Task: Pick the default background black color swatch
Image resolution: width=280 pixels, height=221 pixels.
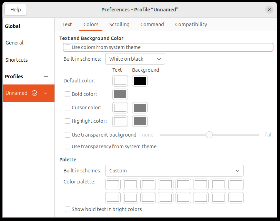Action: pos(140,81)
